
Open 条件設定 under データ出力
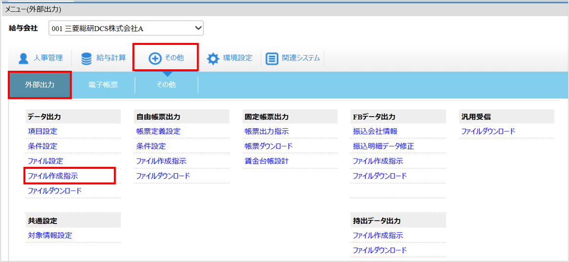click(43, 146)
